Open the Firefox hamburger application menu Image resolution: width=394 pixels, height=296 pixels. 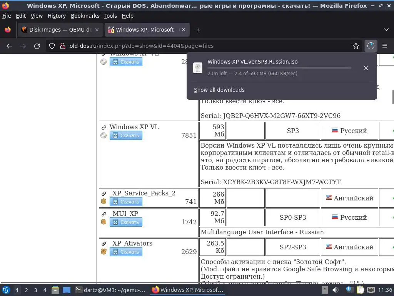(x=384, y=46)
